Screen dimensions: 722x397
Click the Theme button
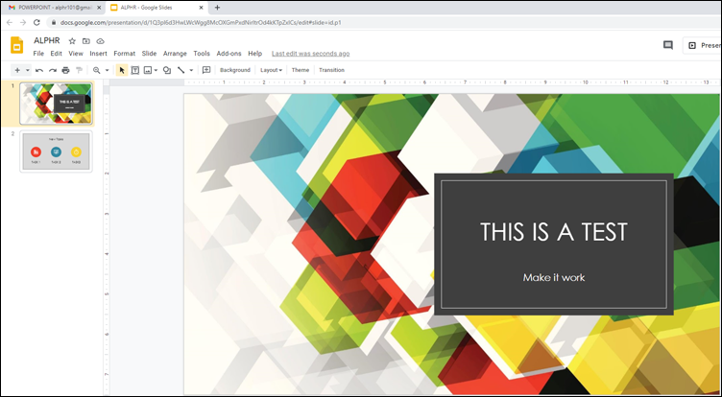301,70
